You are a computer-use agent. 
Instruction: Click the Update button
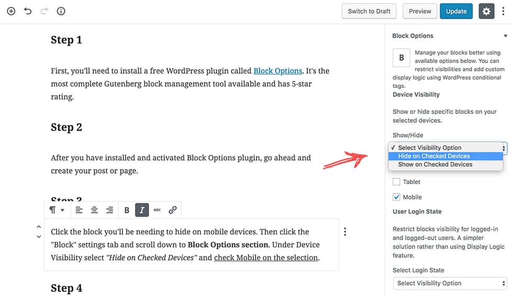(456, 11)
